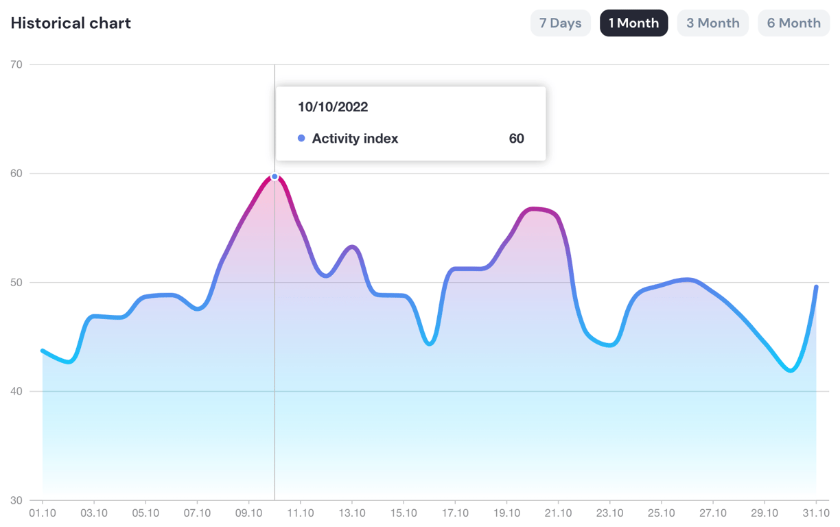
Task: Click the Historical chart title
Action: pyautogui.click(x=71, y=23)
